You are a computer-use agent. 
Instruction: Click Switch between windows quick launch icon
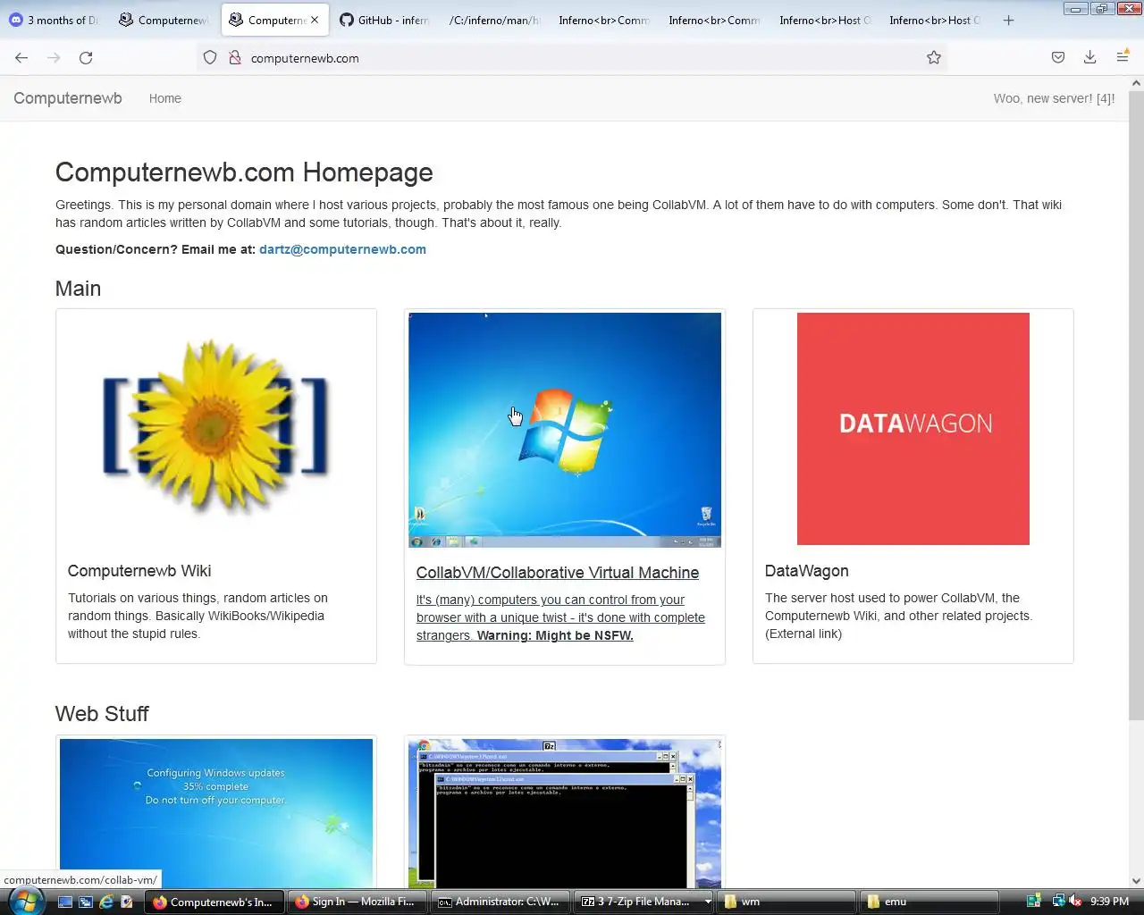coord(86,902)
